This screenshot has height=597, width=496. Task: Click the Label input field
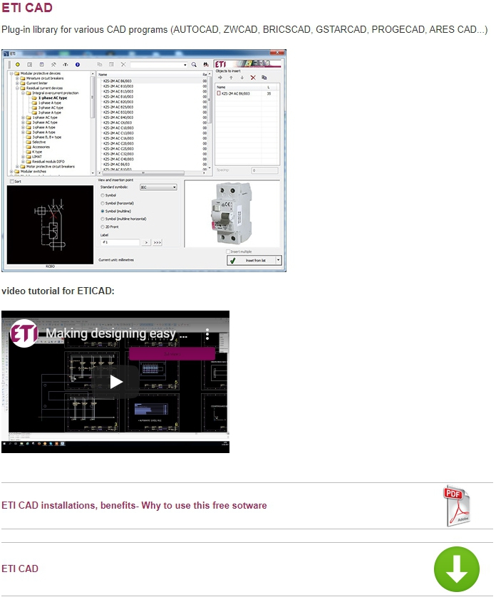pyautogui.click(x=120, y=243)
